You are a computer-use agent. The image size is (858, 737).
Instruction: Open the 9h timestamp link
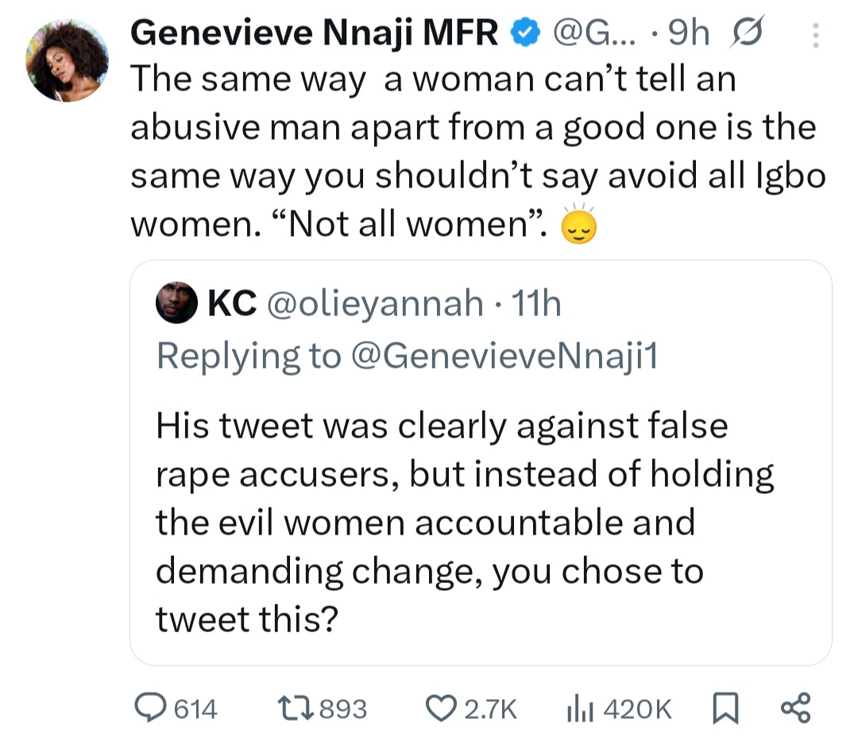tap(690, 34)
